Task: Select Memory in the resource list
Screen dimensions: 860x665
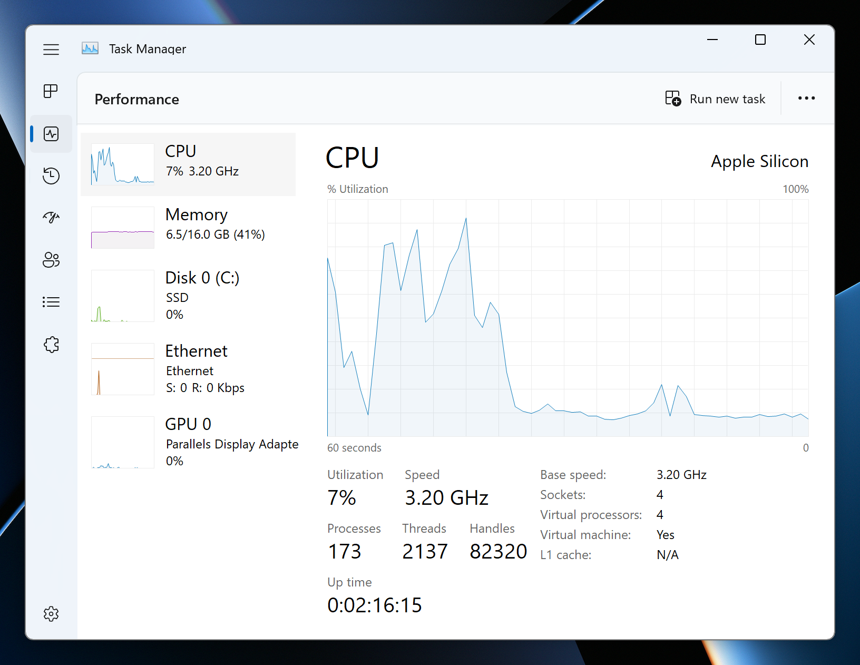Action: (188, 227)
